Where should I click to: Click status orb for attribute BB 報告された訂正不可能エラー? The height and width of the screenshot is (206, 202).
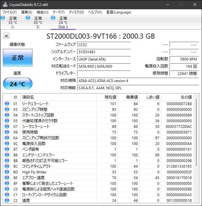pyautogui.click(x=7, y=160)
